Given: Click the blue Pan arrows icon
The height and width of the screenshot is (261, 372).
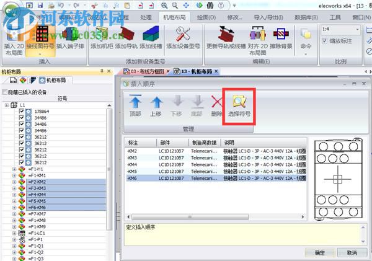Looking at the screenshot, I should click(x=186, y=5).
